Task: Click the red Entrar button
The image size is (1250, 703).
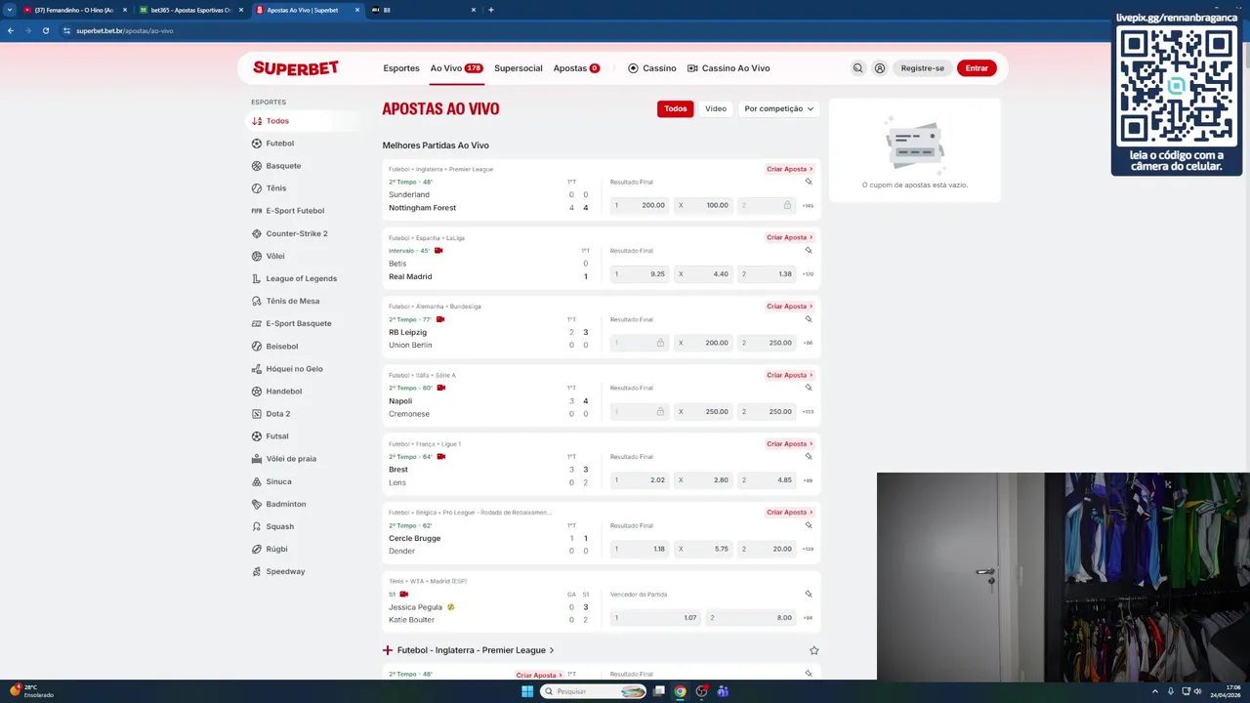Action: (977, 68)
